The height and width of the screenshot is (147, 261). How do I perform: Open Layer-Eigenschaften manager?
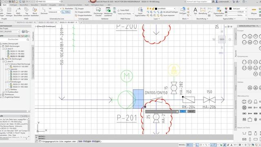click(140, 12)
